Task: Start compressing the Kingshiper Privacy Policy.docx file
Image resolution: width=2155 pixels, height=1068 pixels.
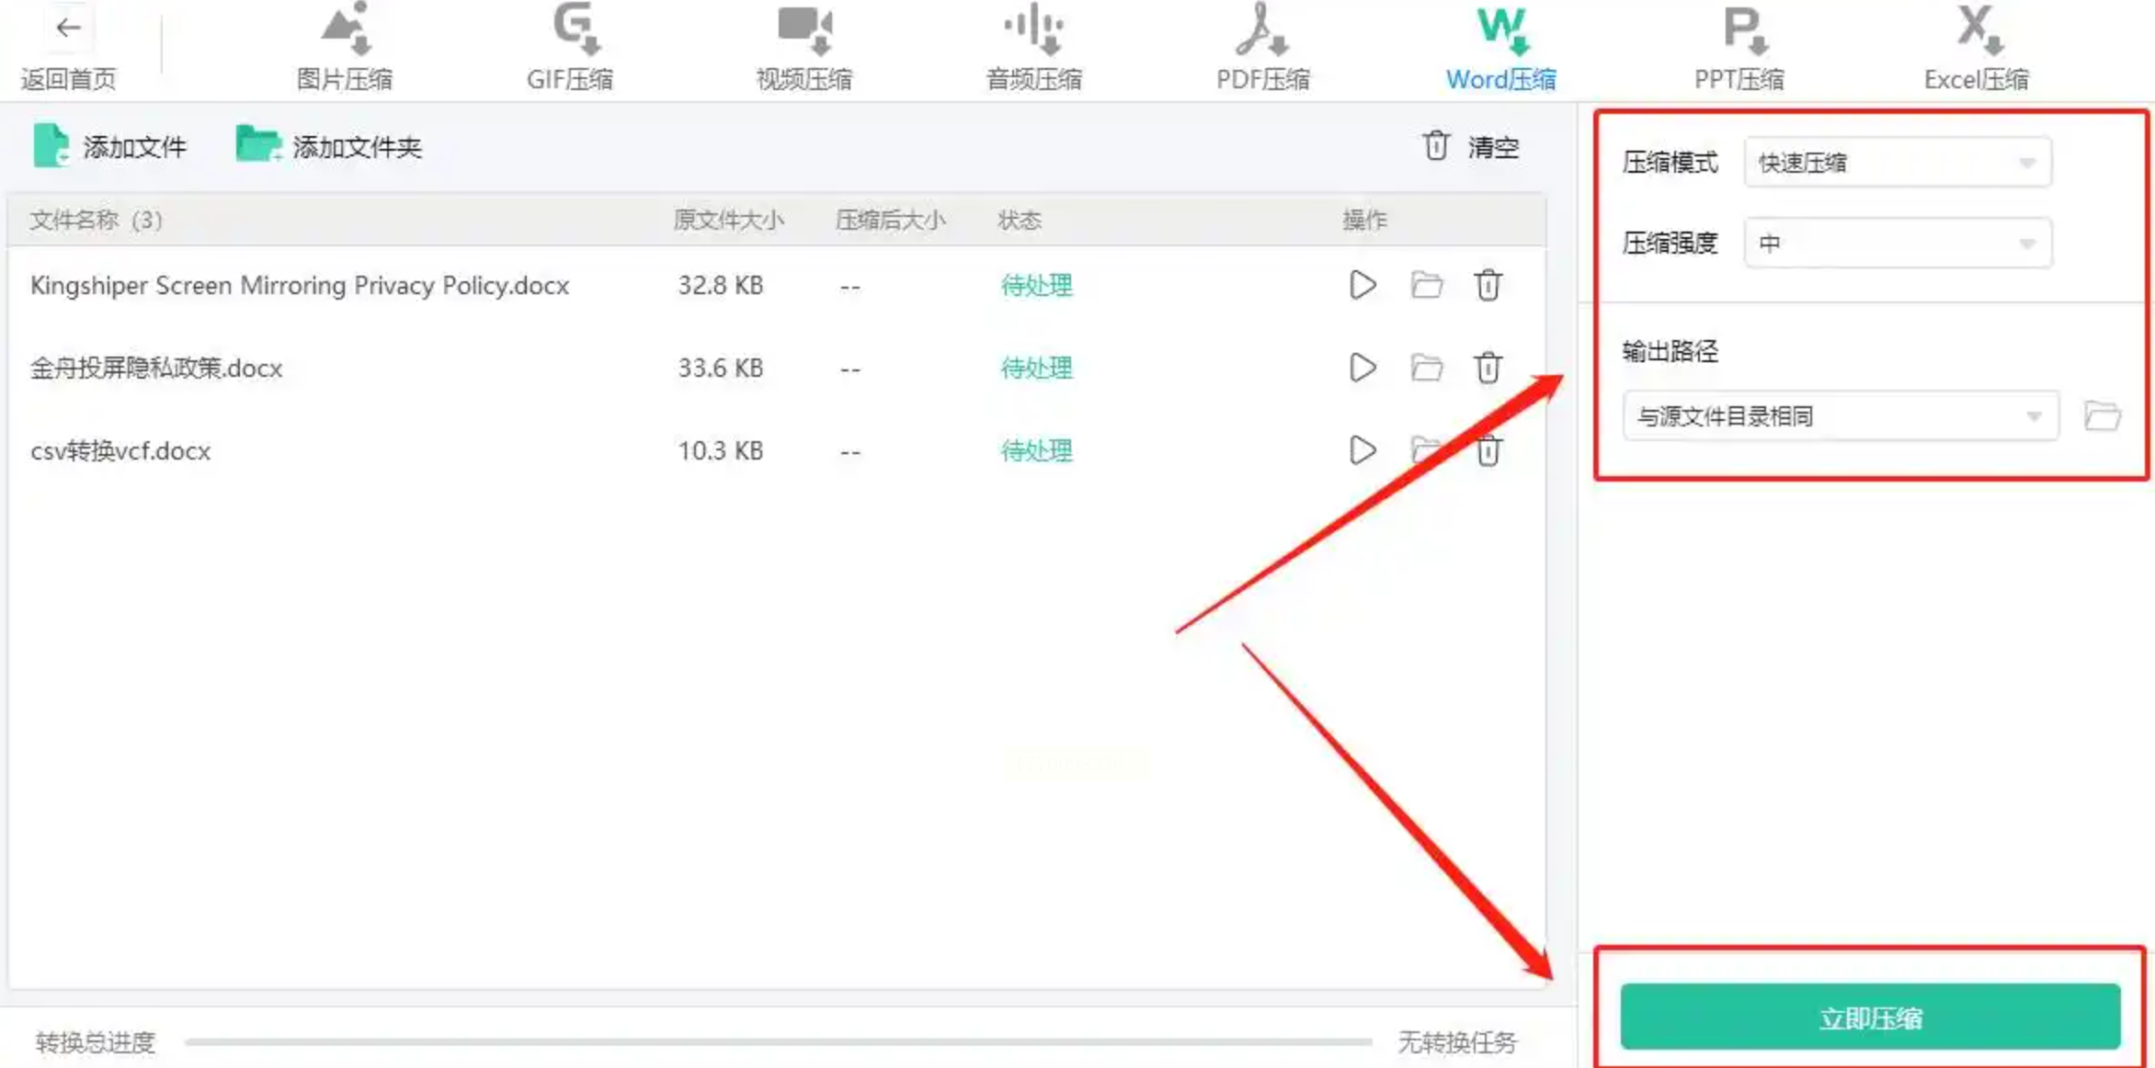Action: (x=1363, y=286)
